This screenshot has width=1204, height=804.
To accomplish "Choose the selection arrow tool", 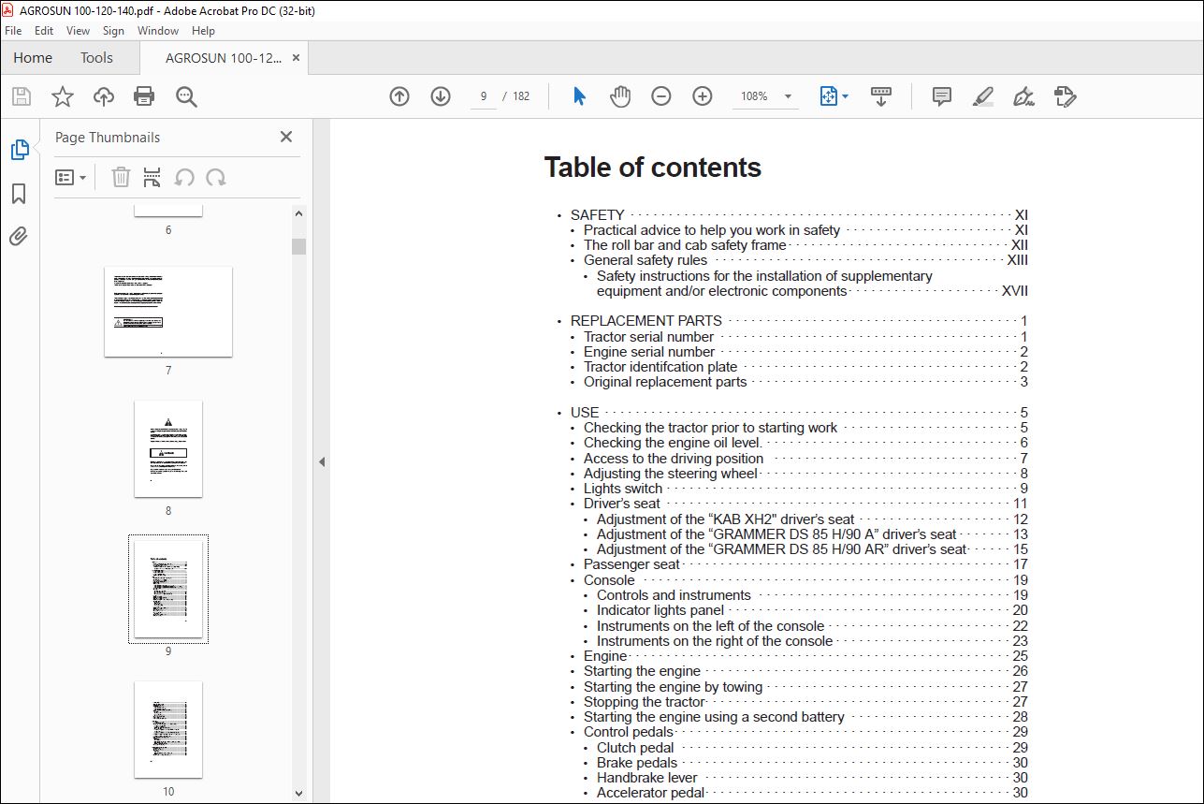I will [579, 96].
